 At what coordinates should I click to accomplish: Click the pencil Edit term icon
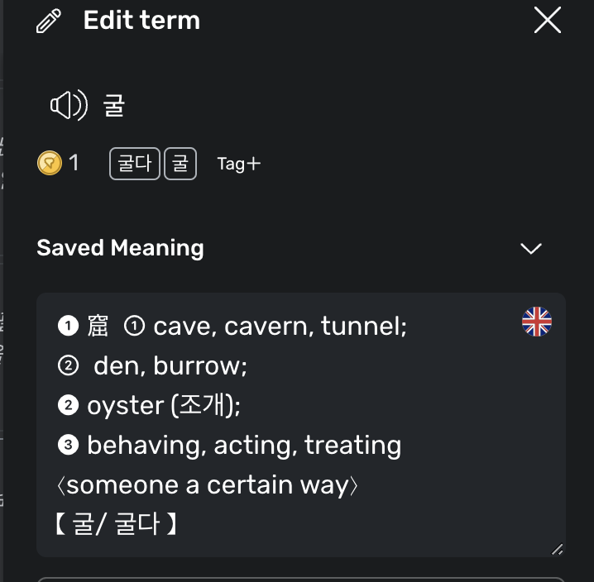pos(49,21)
